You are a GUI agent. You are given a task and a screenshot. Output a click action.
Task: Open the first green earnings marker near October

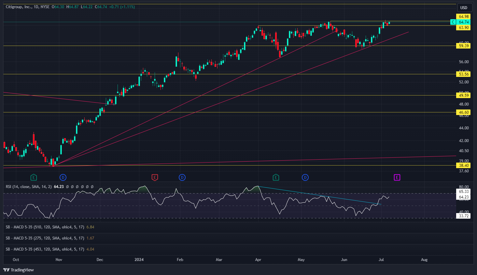pyautogui.click(x=34, y=178)
